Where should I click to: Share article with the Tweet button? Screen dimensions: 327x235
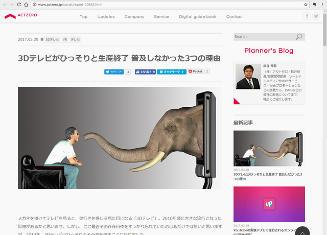(x=114, y=72)
